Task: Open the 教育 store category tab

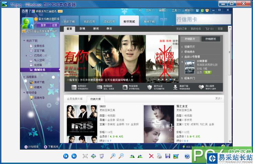Action: 109,29
